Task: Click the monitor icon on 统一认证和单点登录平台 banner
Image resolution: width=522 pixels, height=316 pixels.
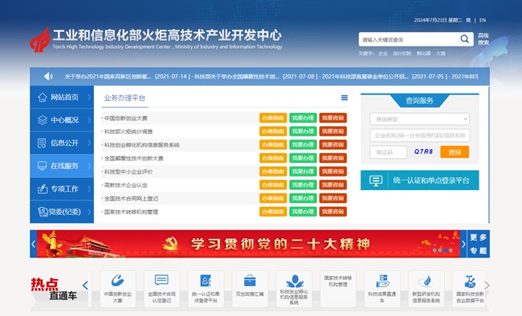Action: click(x=376, y=180)
